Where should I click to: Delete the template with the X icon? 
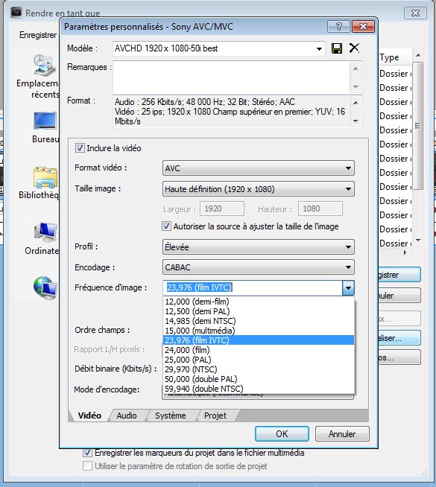pyautogui.click(x=354, y=48)
